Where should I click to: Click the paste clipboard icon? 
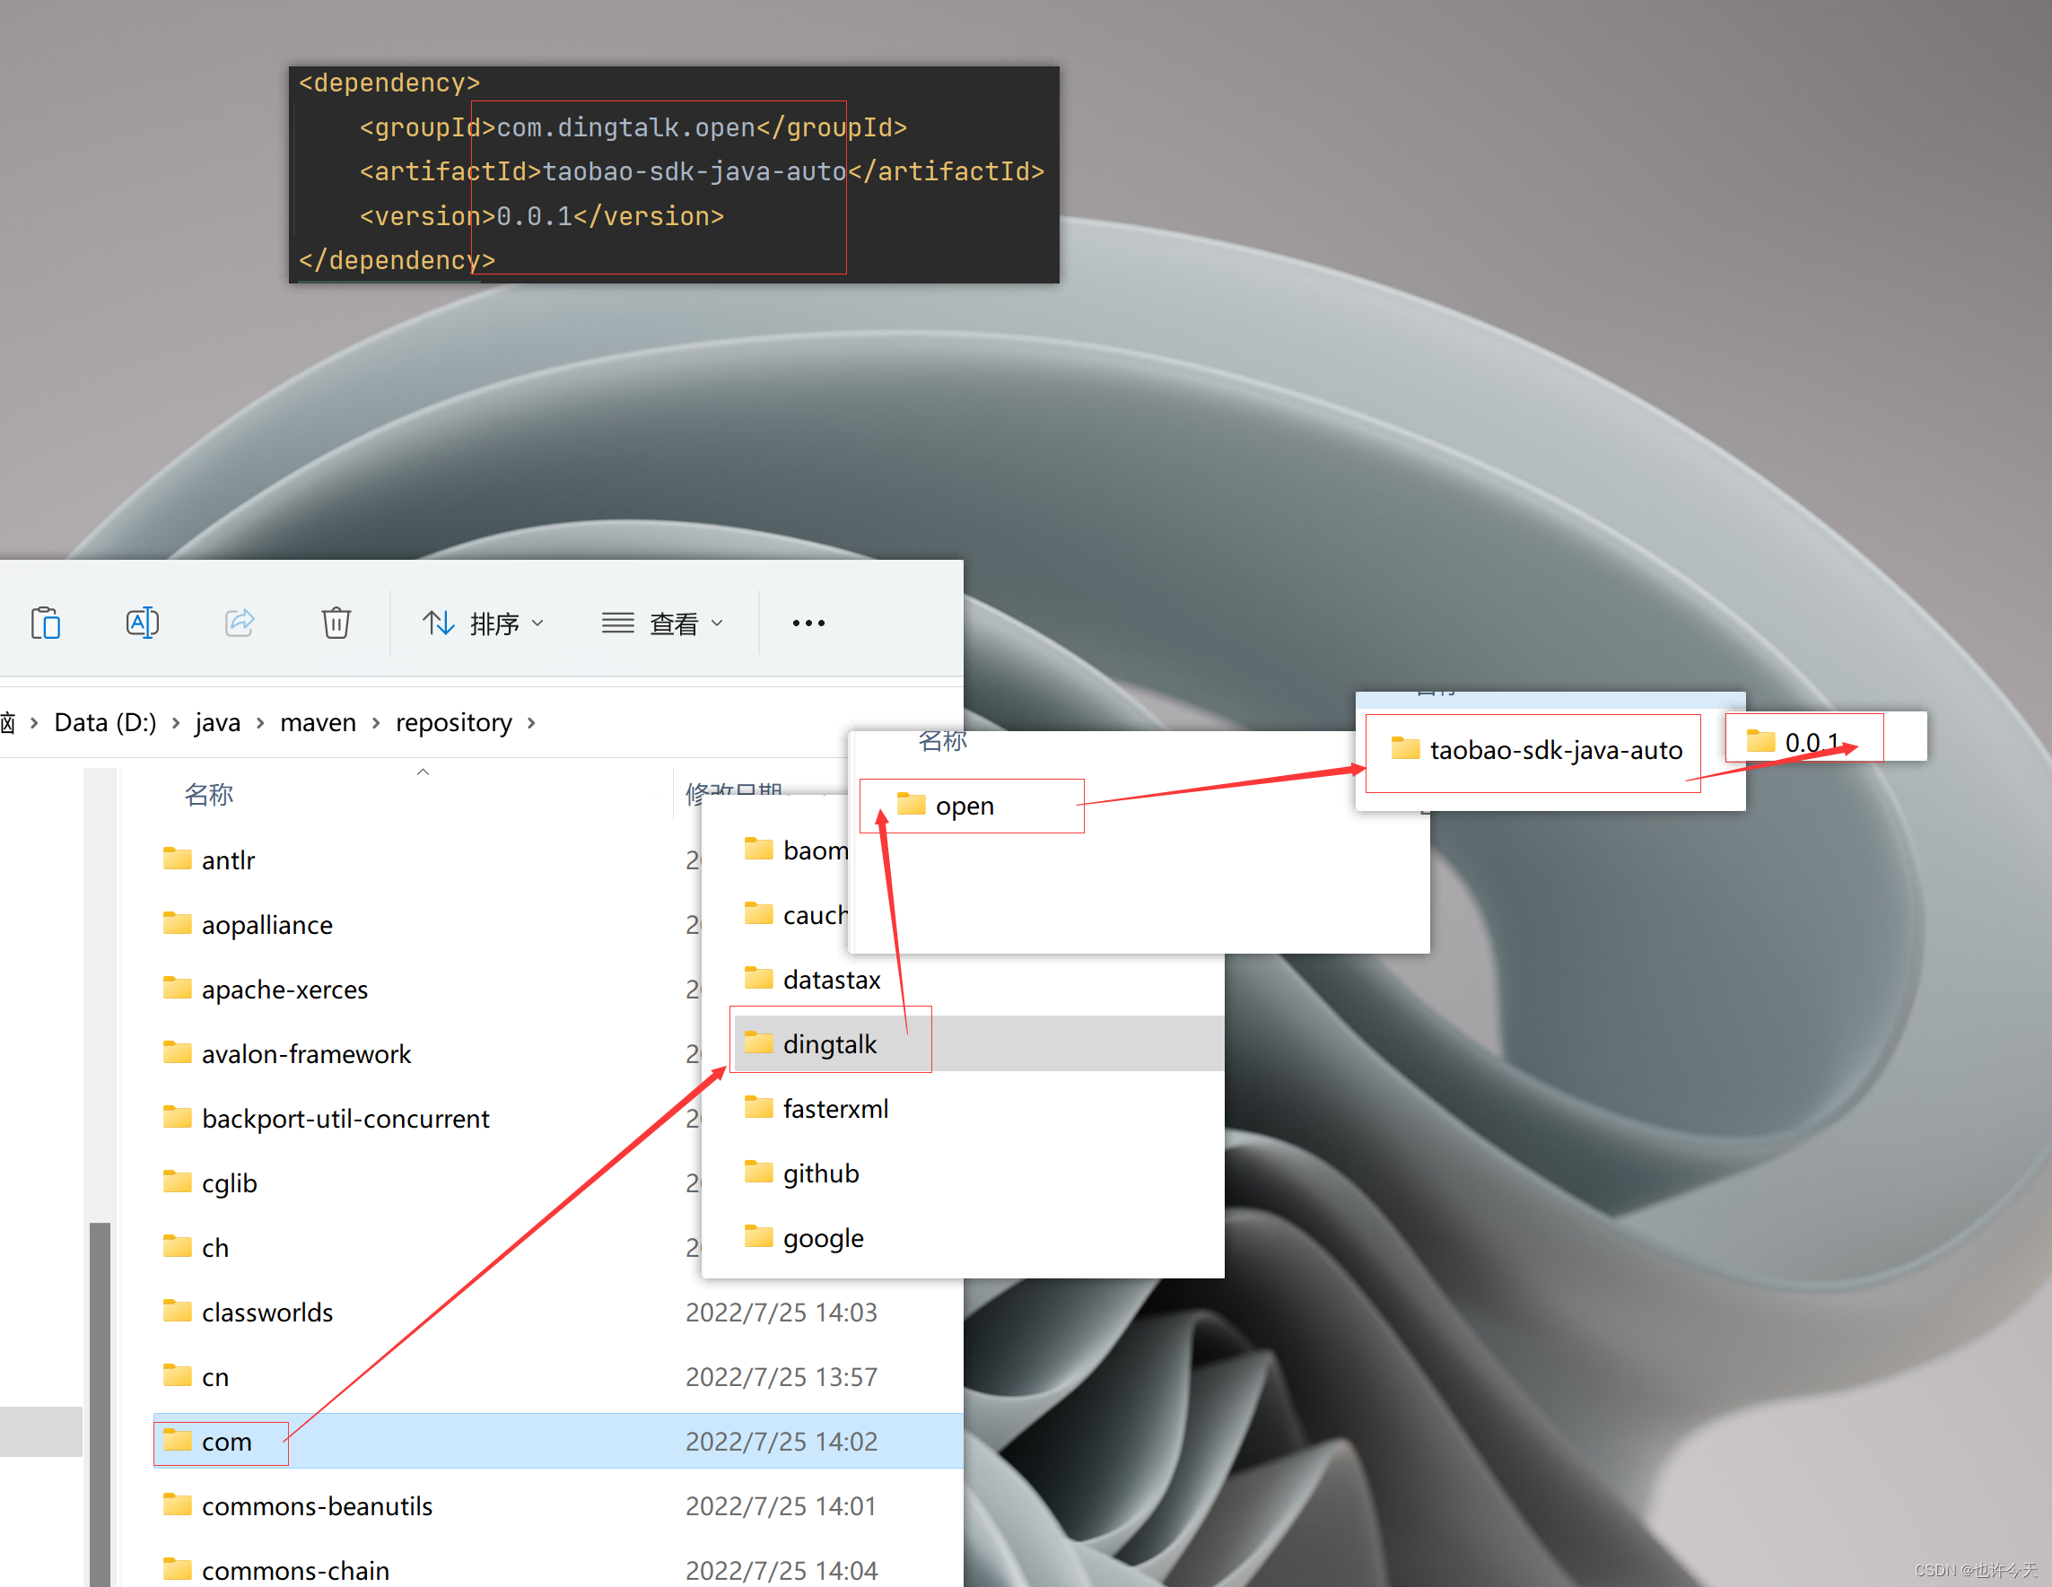point(45,623)
